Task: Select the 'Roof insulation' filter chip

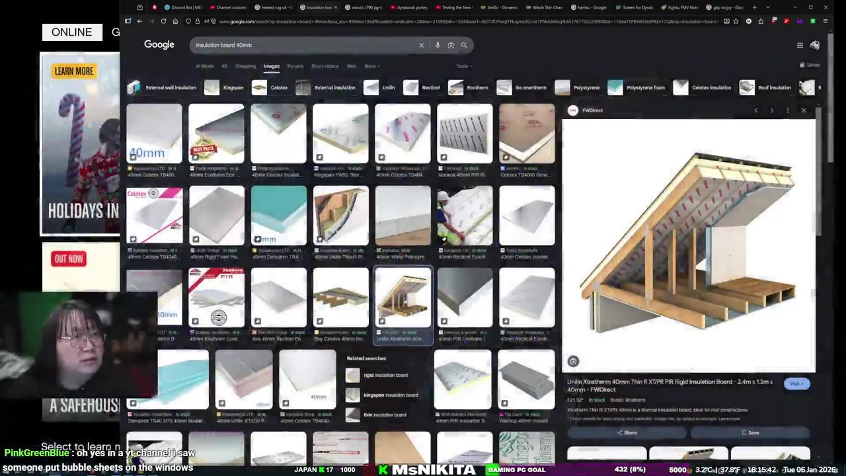Action: (x=766, y=87)
